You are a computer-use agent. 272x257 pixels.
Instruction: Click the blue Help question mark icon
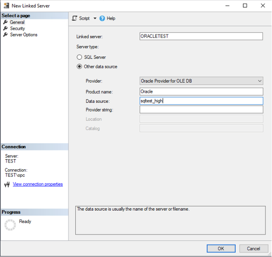(102, 18)
